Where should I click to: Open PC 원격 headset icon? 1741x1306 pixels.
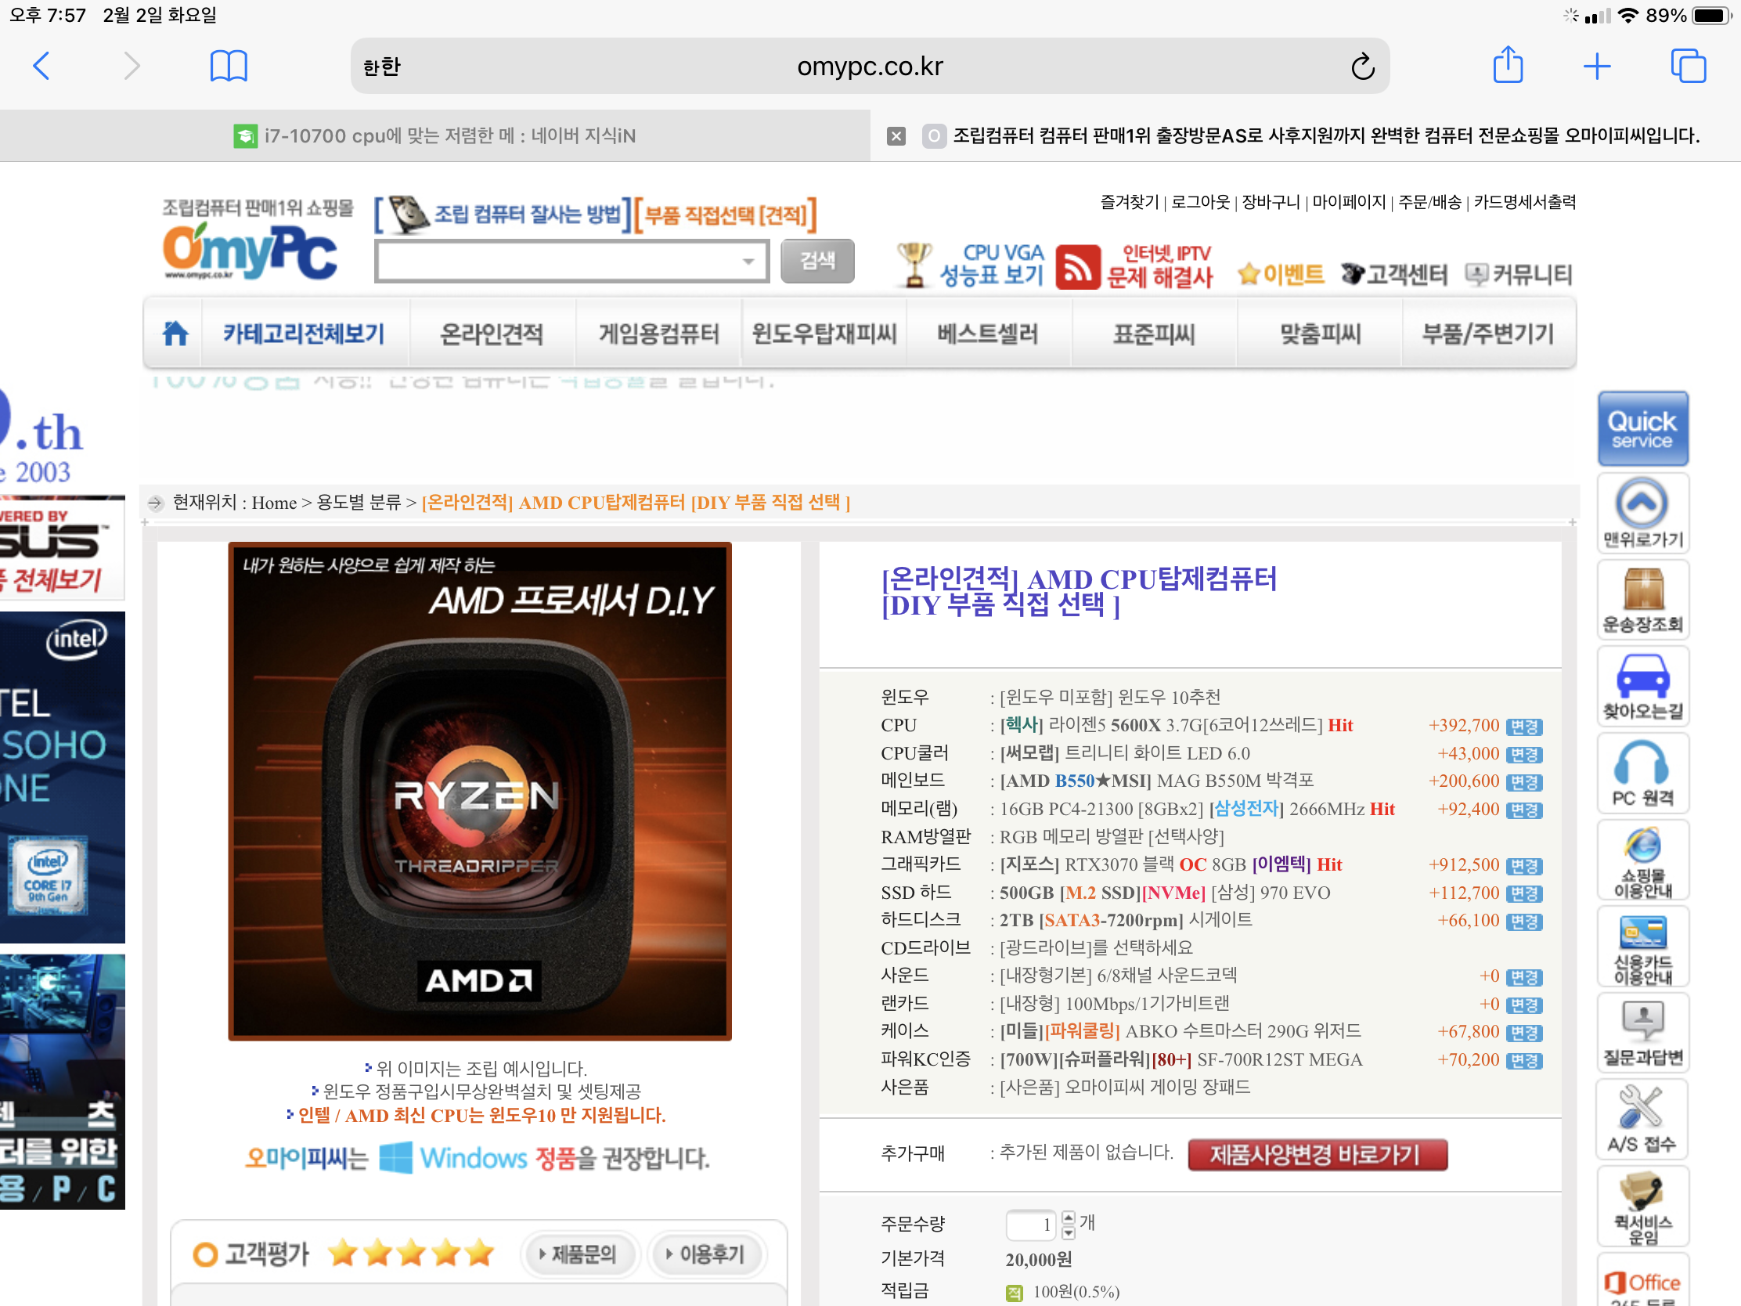click(1642, 773)
